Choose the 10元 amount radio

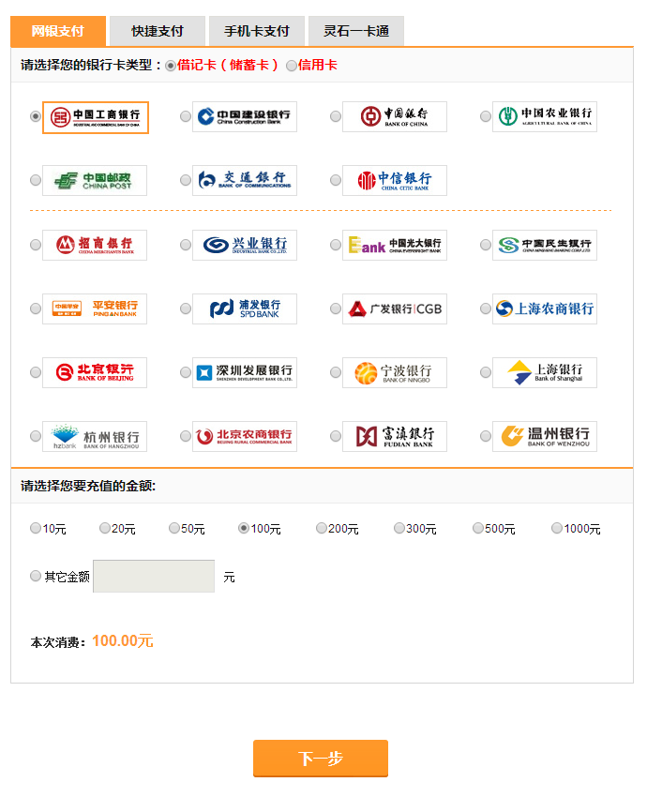[35, 528]
